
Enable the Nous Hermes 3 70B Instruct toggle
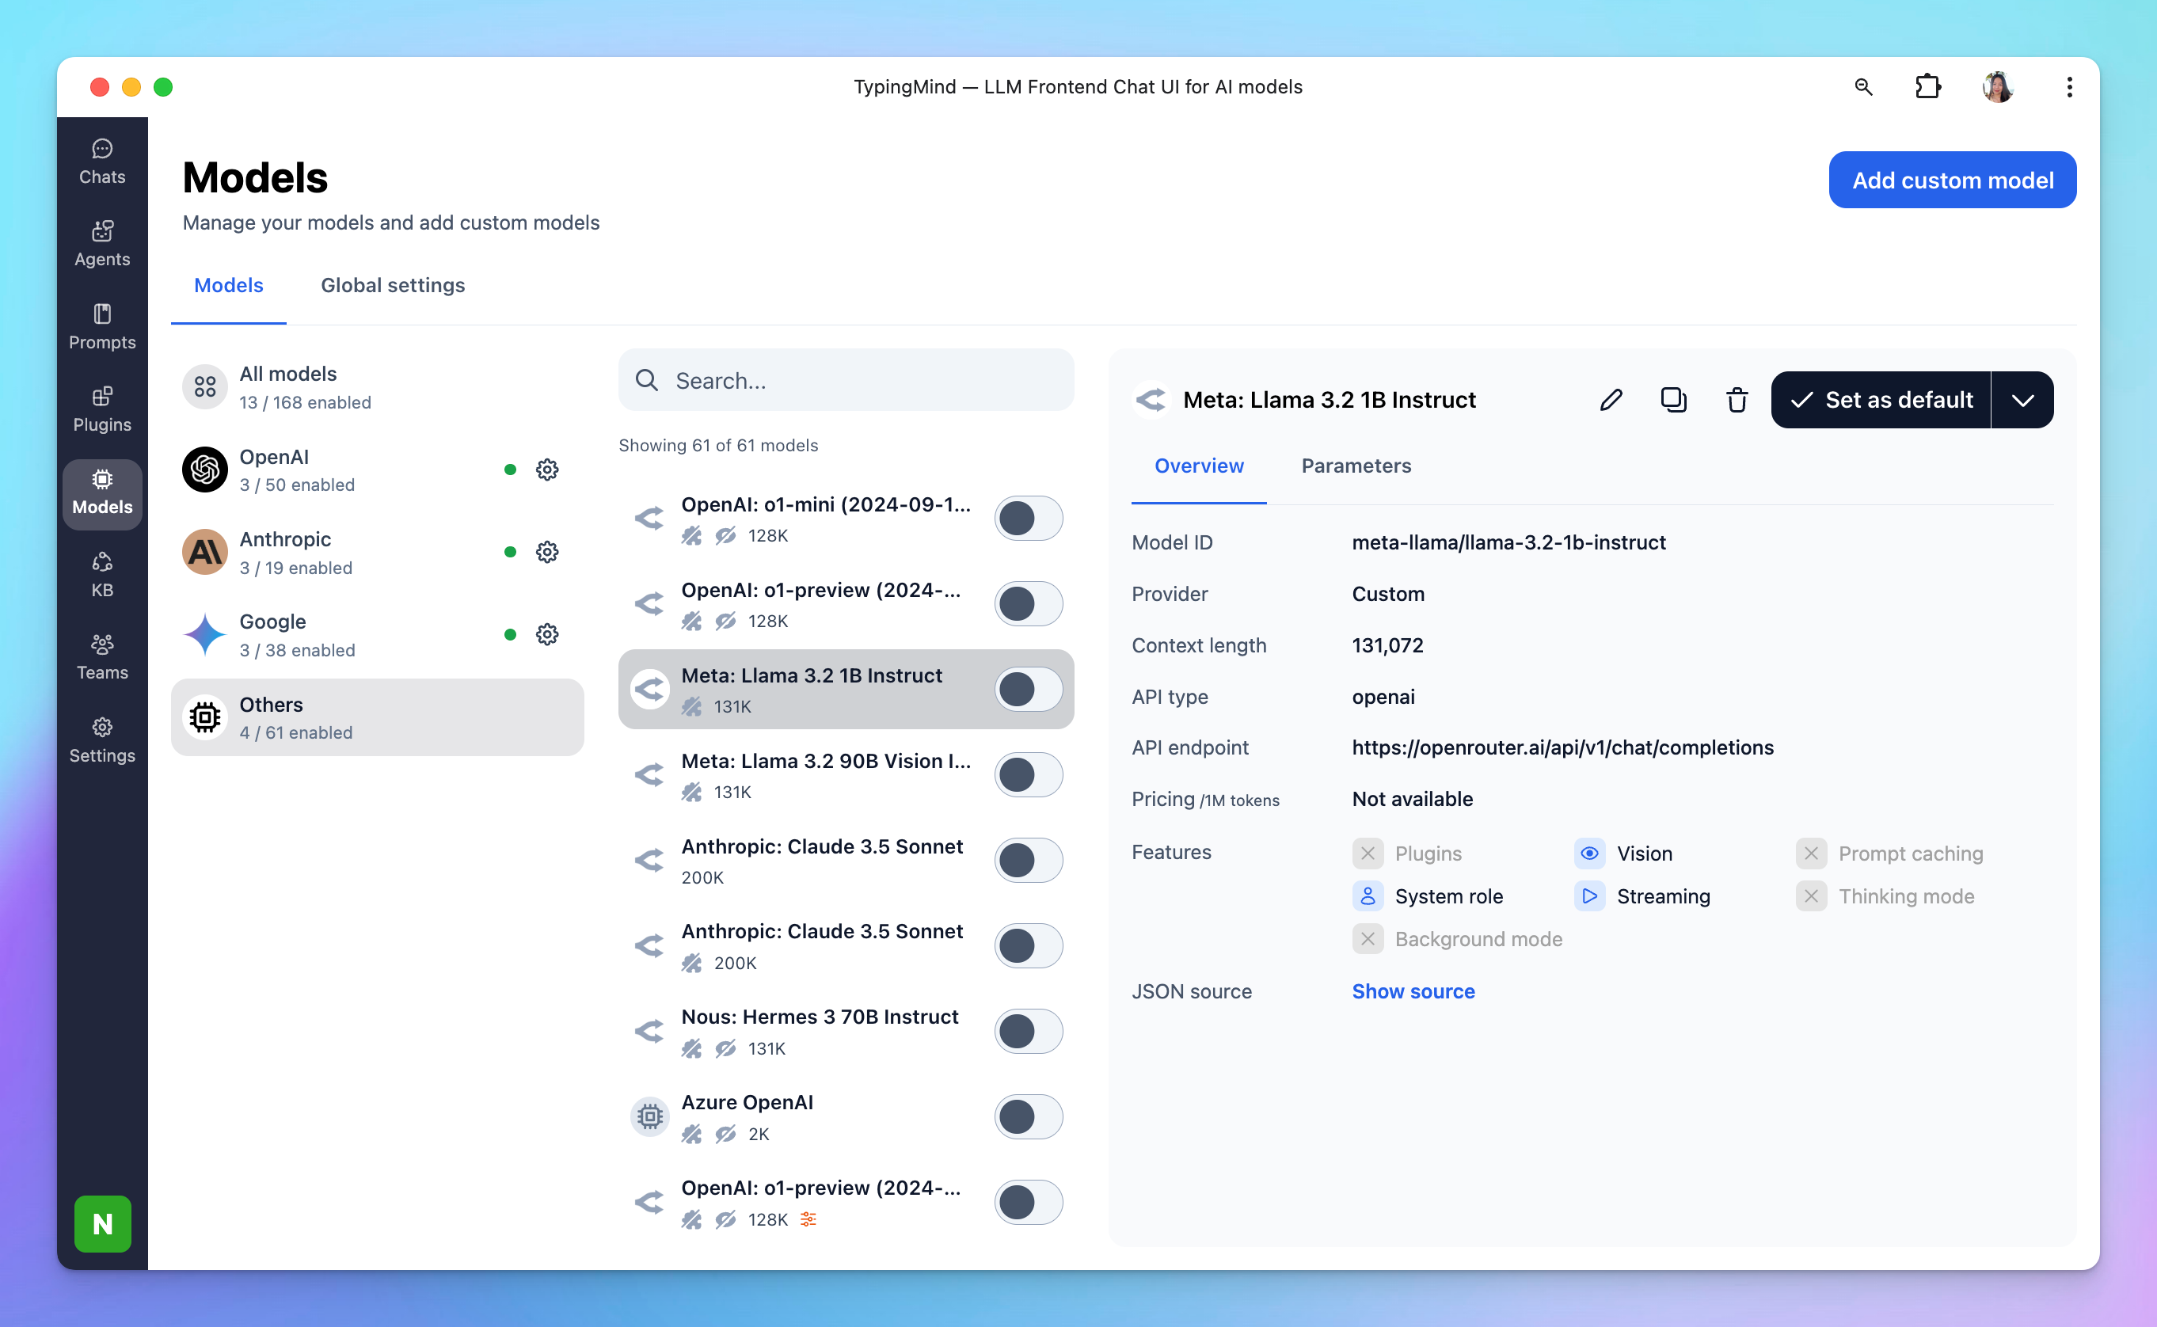(1028, 1031)
